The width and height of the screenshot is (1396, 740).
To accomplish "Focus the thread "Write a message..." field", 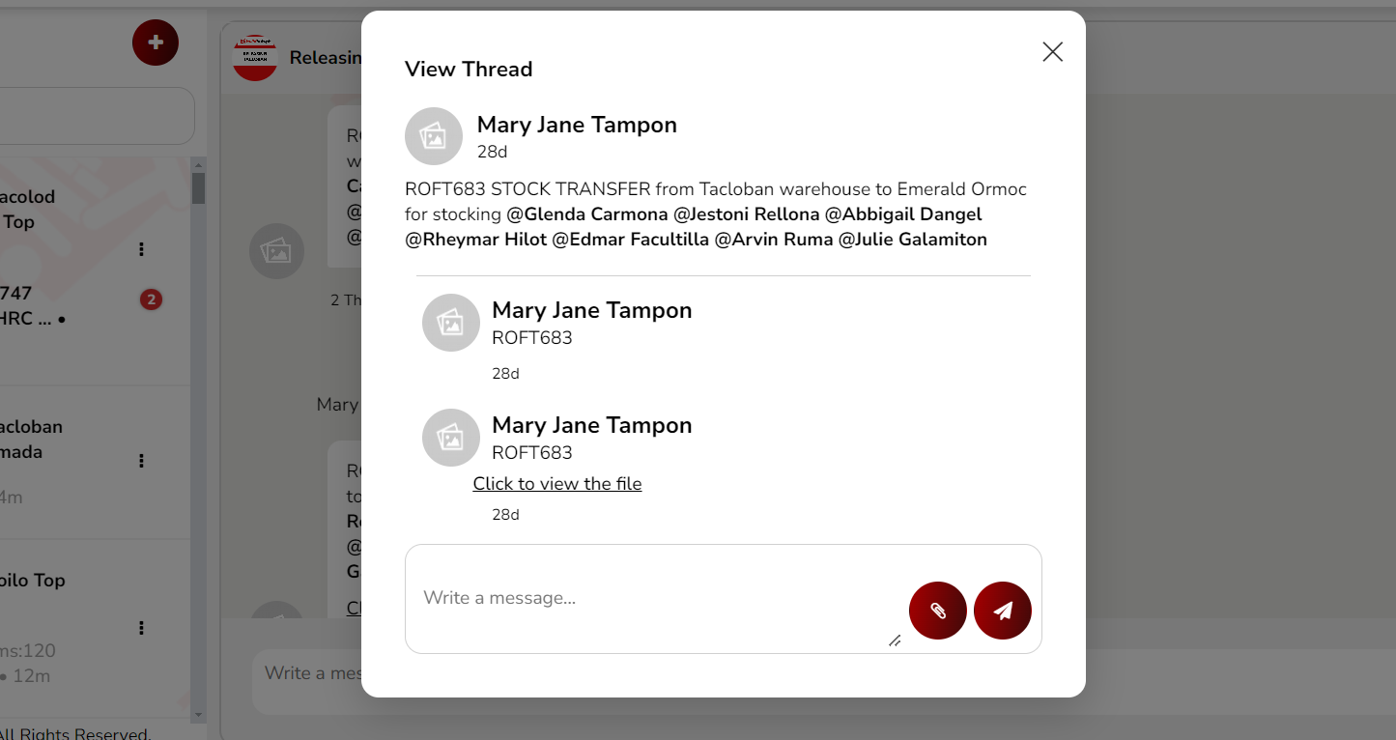I will click(x=652, y=598).
